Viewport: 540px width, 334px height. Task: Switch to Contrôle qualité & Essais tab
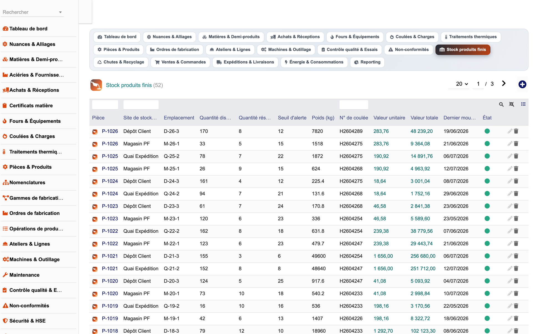coord(349,49)
